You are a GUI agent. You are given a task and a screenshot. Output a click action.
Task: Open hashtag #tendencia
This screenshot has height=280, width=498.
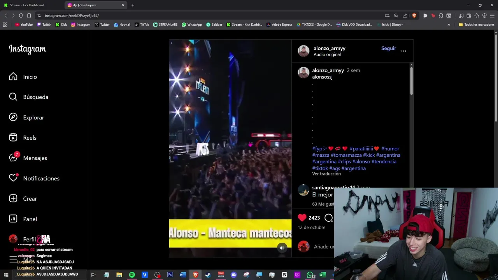coord(384,161)
